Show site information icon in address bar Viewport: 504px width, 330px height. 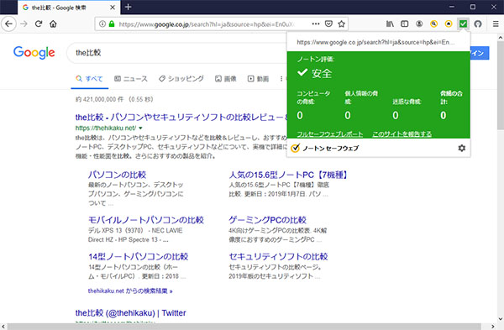[102, 24]
